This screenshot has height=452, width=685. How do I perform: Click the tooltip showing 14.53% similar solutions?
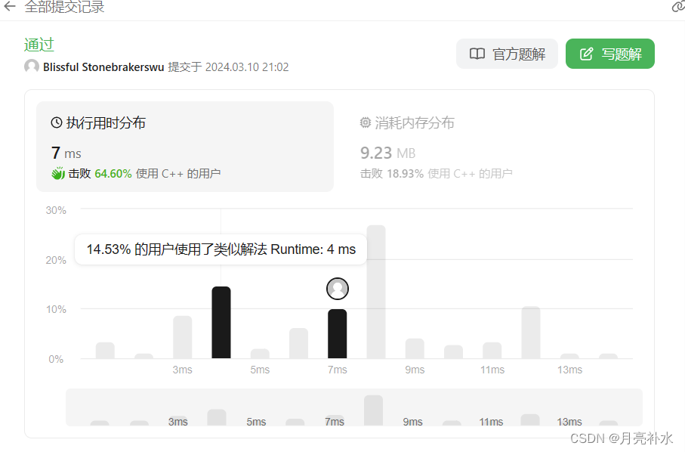coord(220,249)
